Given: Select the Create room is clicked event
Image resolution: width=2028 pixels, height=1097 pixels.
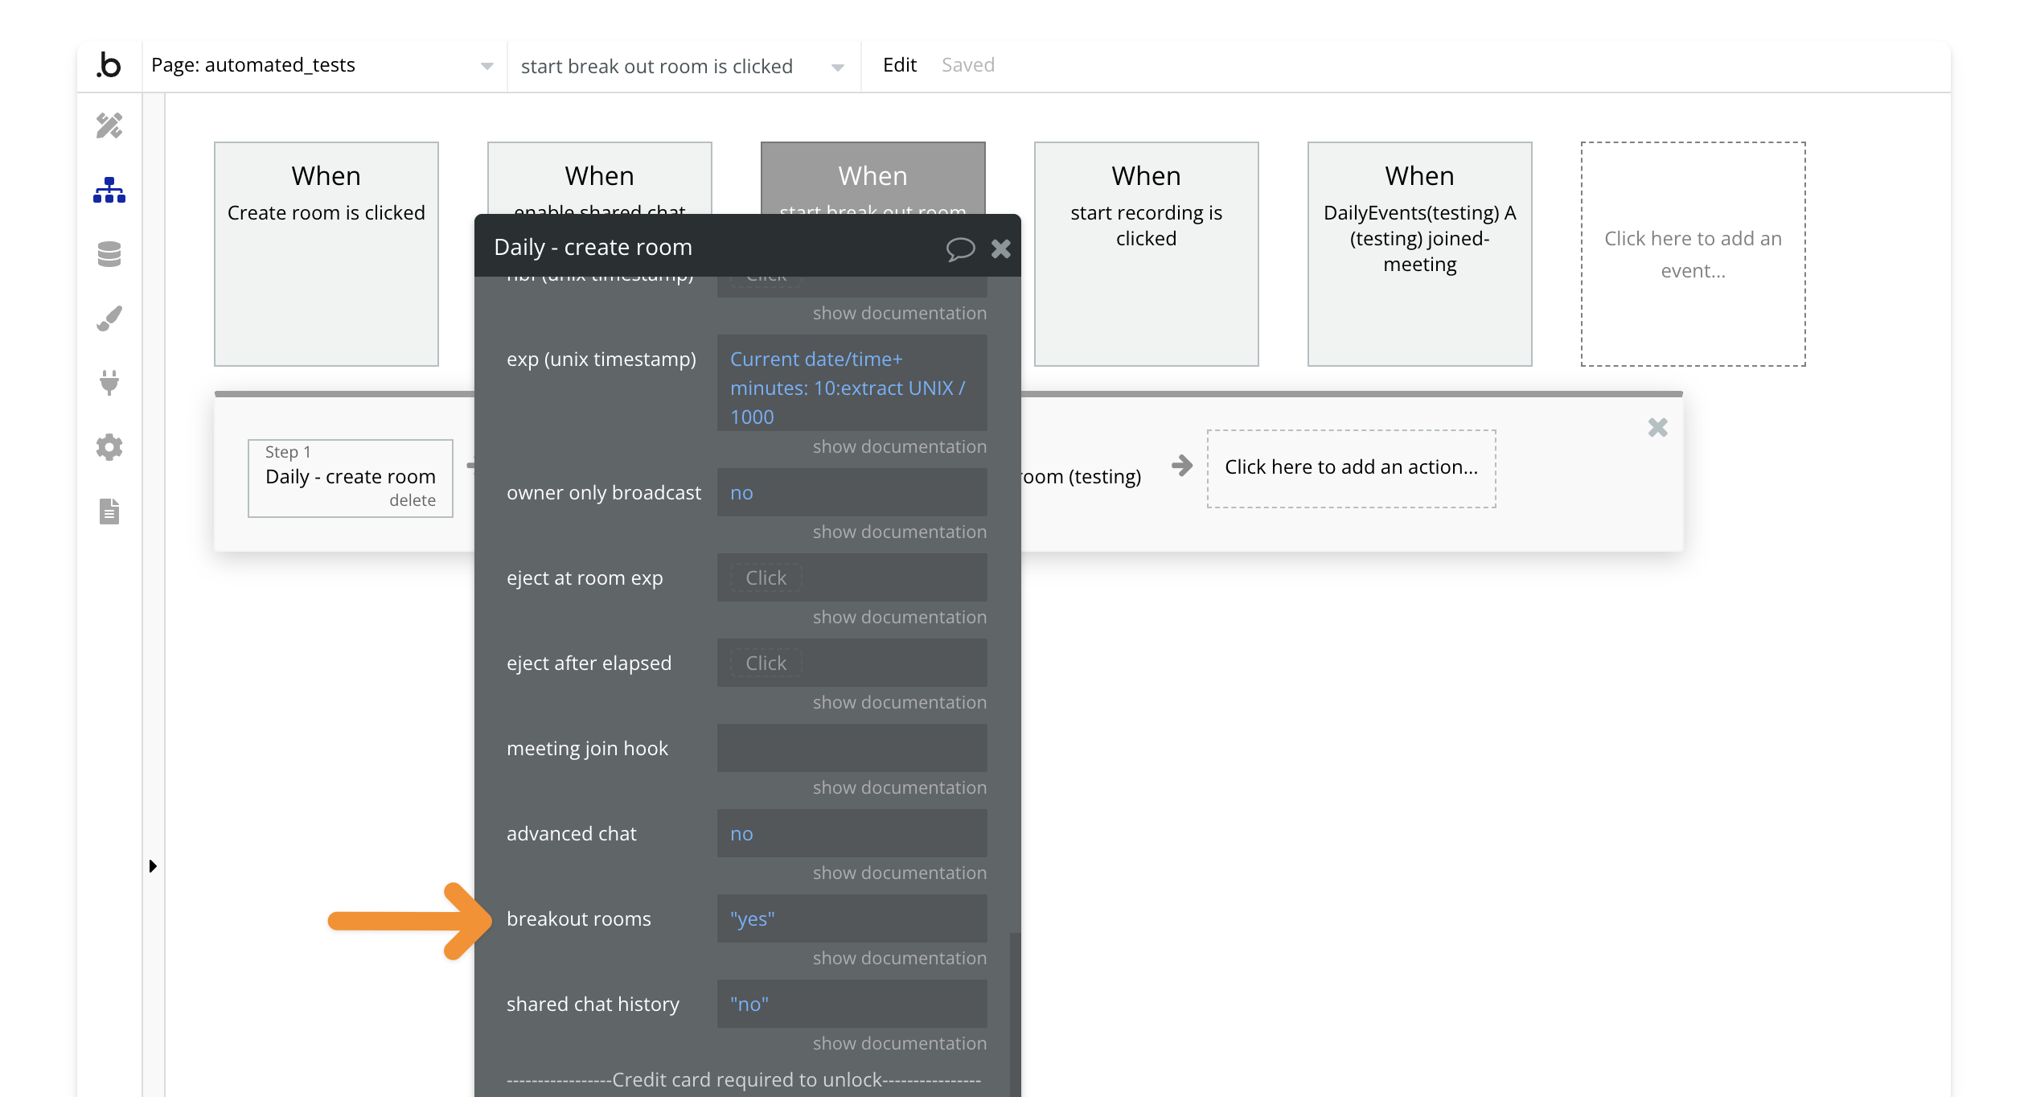Looking at the screenshot, I should [326, 254].
